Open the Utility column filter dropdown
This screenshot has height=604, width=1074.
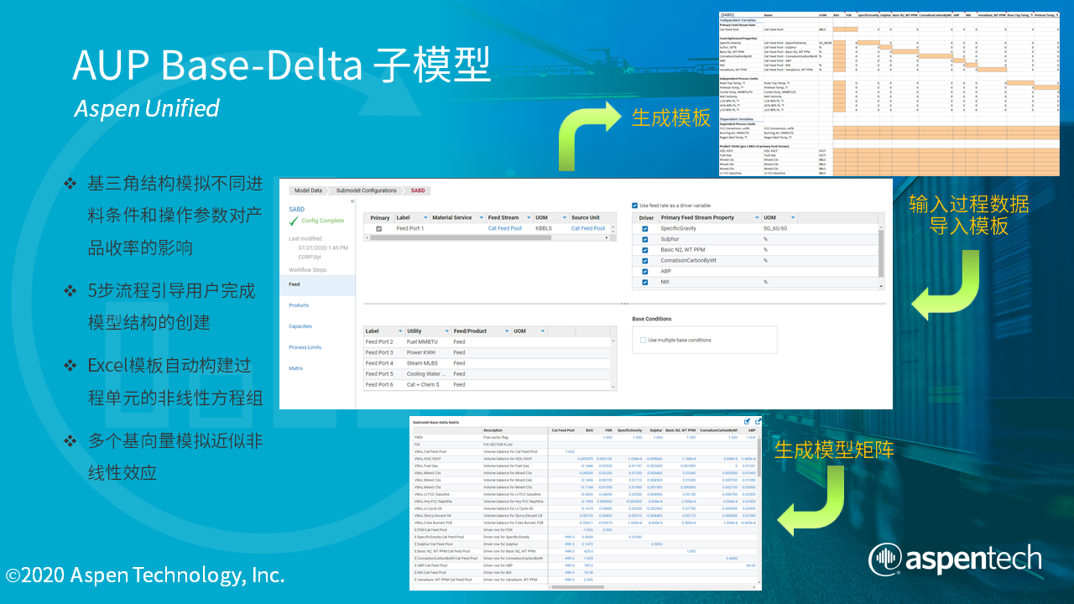(x=446, y=331)
